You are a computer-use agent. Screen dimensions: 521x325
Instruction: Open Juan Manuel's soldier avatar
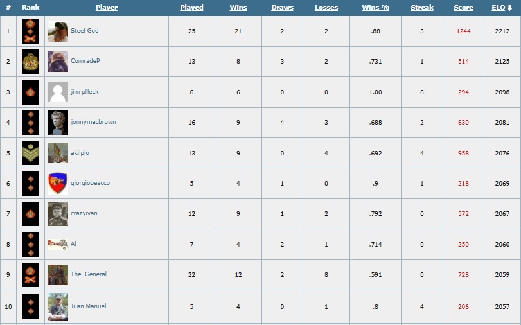(57, 306)
